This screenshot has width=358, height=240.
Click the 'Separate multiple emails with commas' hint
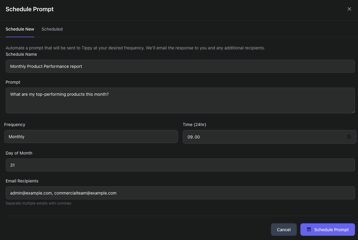(38, 203)
